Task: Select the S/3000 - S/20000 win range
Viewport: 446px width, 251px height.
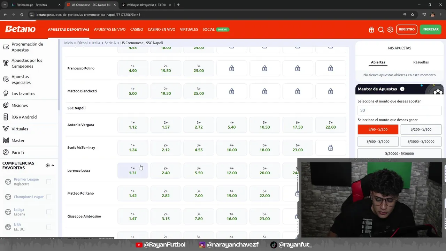Action: (x=421, y=142)
